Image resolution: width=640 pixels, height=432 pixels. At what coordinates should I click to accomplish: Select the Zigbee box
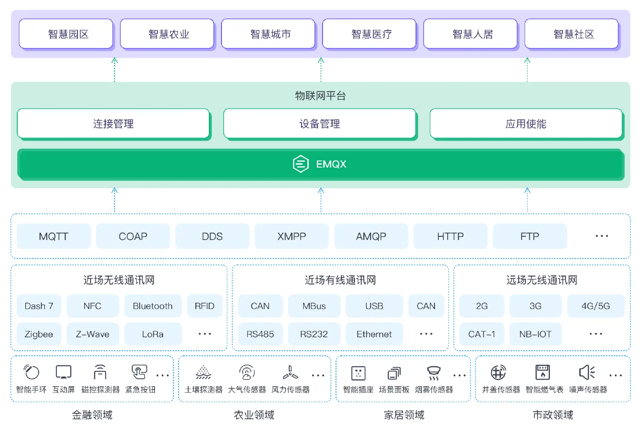[x=39, y=334]
